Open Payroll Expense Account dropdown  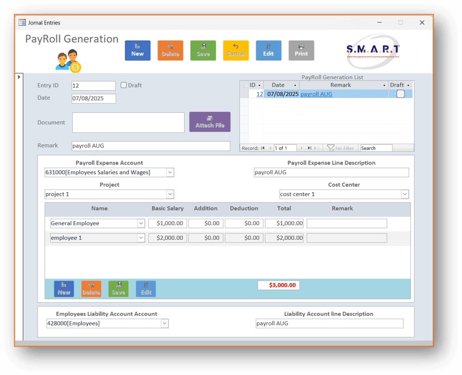point(170,173)
